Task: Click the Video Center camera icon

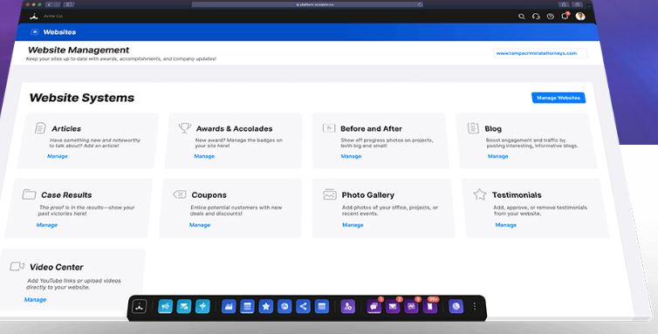Action: (x=17, y=267)
